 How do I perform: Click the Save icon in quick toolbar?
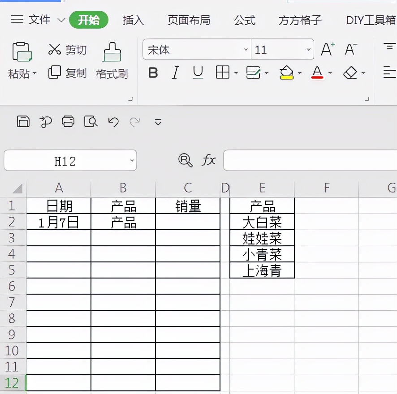coord(23,121)
